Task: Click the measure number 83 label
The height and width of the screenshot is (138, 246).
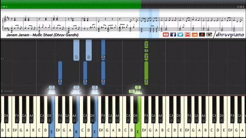Action: [x=2, y=59]
